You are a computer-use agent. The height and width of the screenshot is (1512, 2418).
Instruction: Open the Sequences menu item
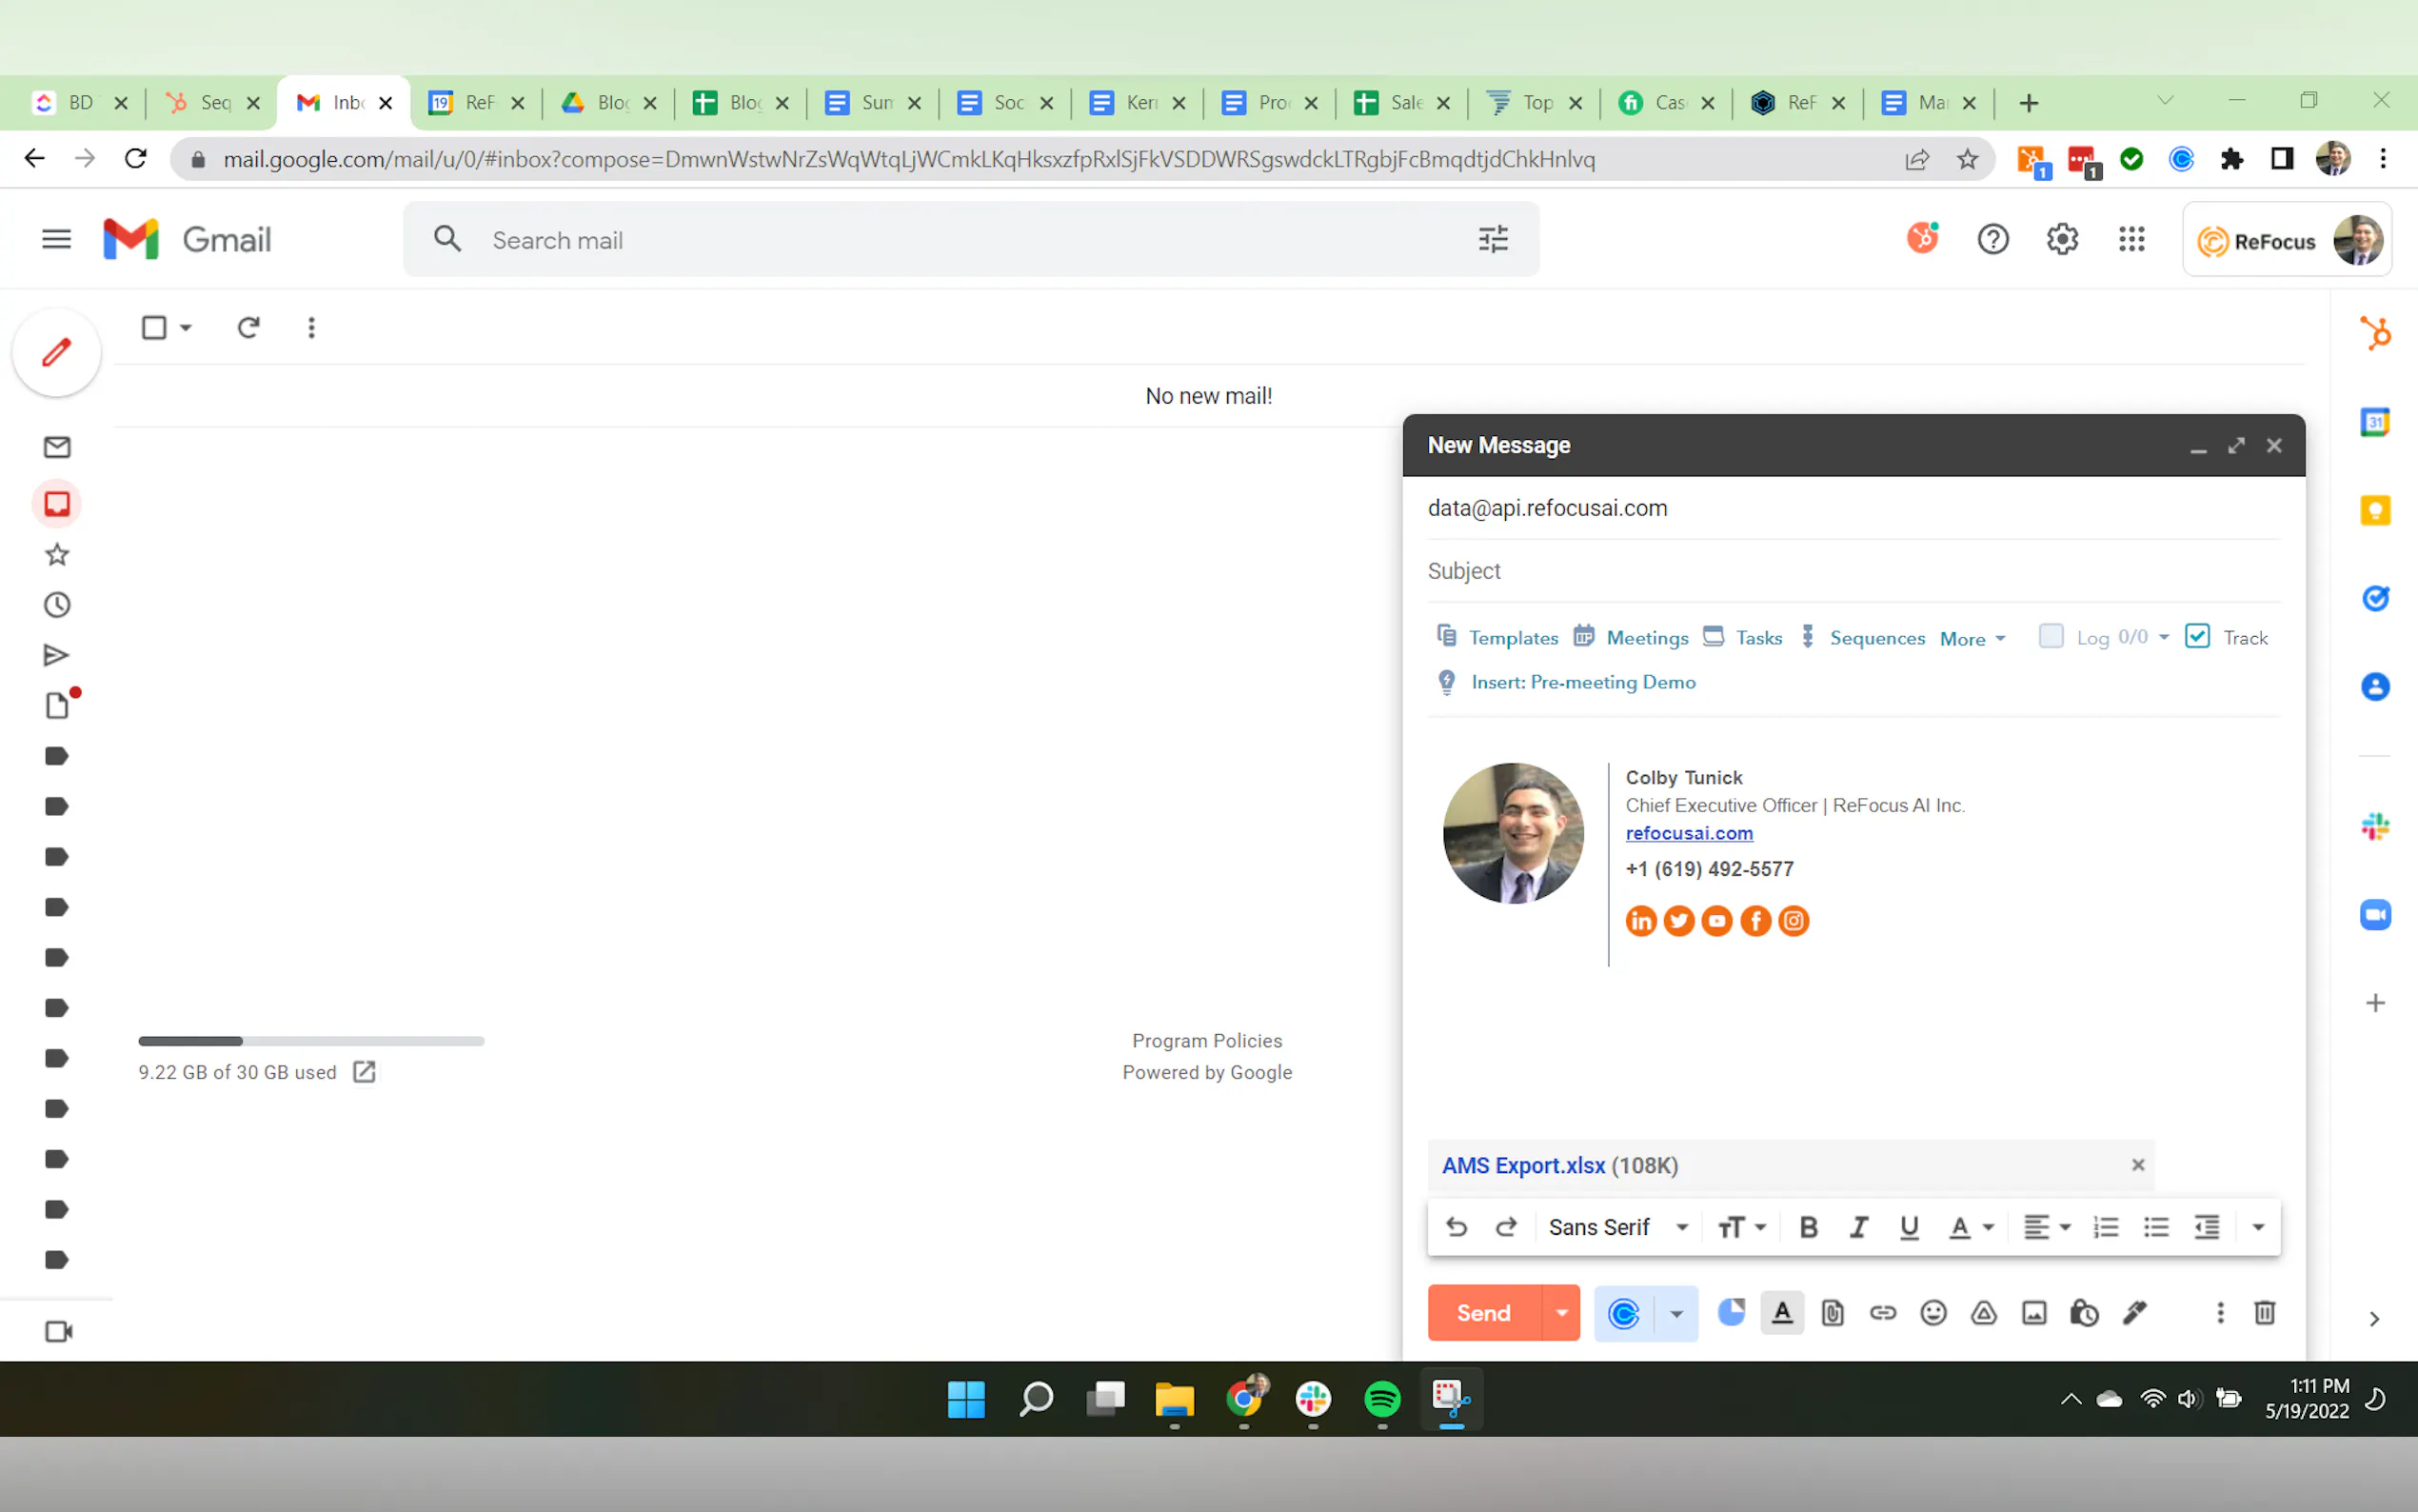[x=1876, y=637]
